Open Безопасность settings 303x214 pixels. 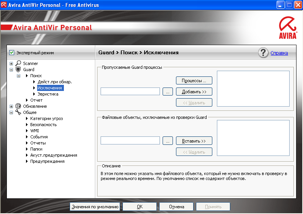[x=44, y=125]
